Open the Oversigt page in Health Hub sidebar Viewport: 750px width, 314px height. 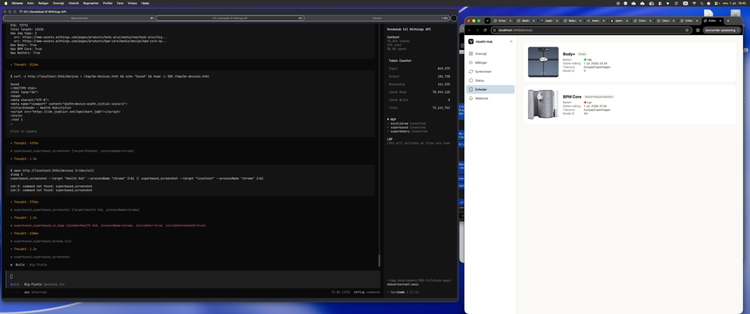(x=490, y=54)
